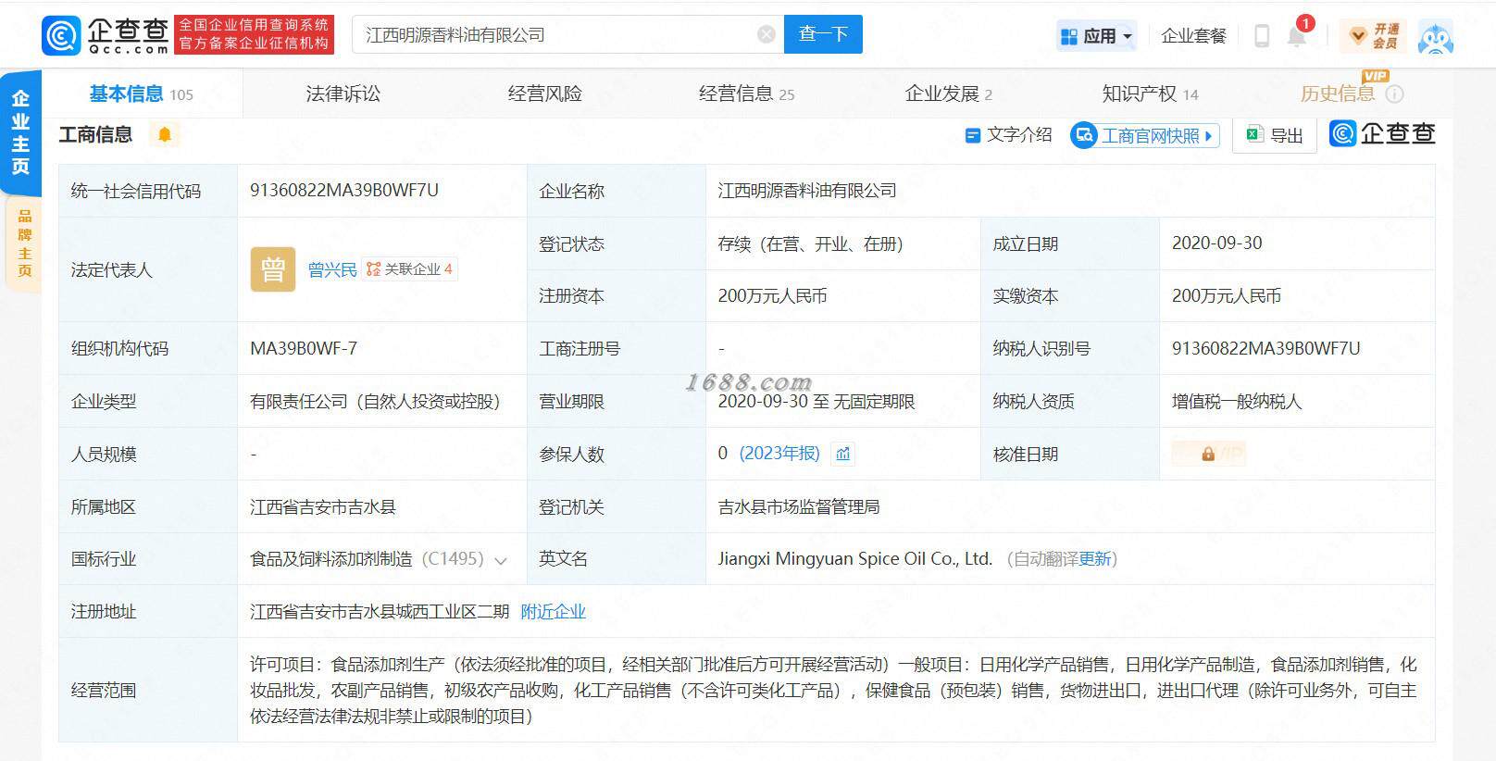Switch to 基本信息 tab
The image size is (1496, 761).
(x=141, y=94)
